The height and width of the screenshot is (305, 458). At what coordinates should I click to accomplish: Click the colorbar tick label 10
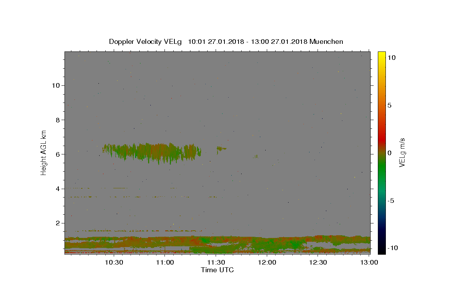(x=391, y=58)
